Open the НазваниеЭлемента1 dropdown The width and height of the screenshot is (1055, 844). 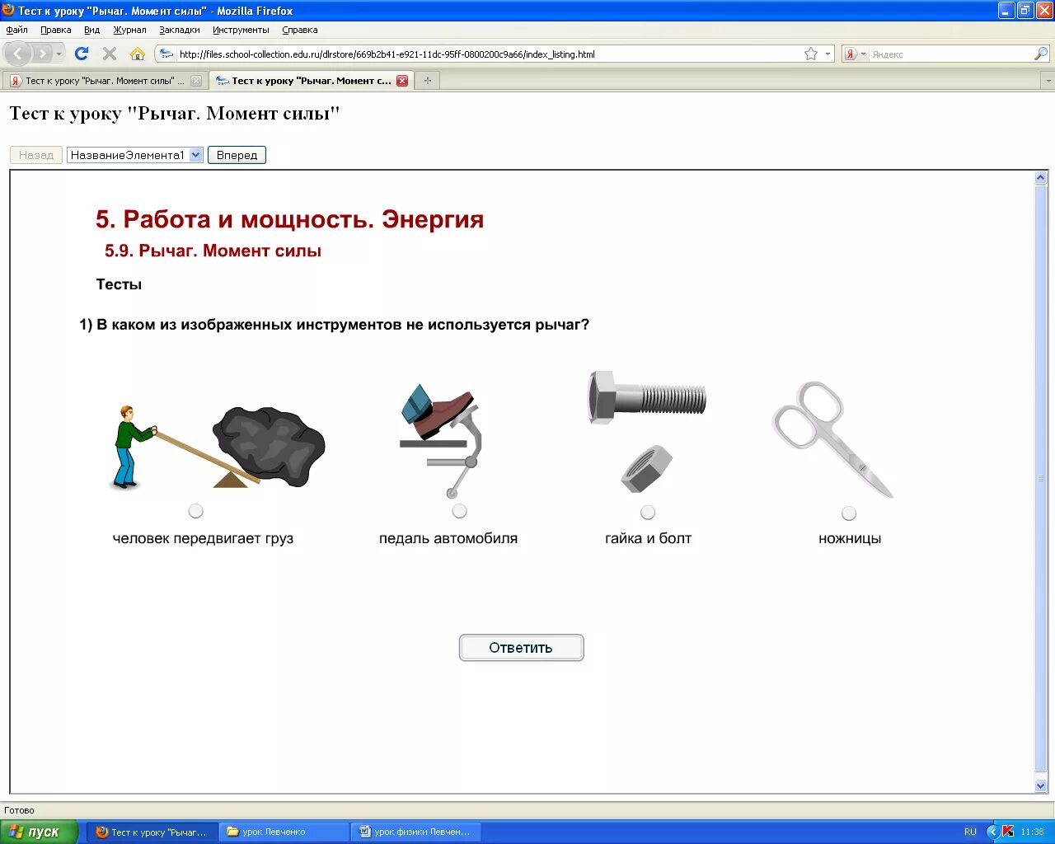135,155
